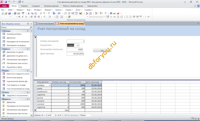Open the font color A dropdown arrow
The image size is (200, 121).
click(47, 17)
